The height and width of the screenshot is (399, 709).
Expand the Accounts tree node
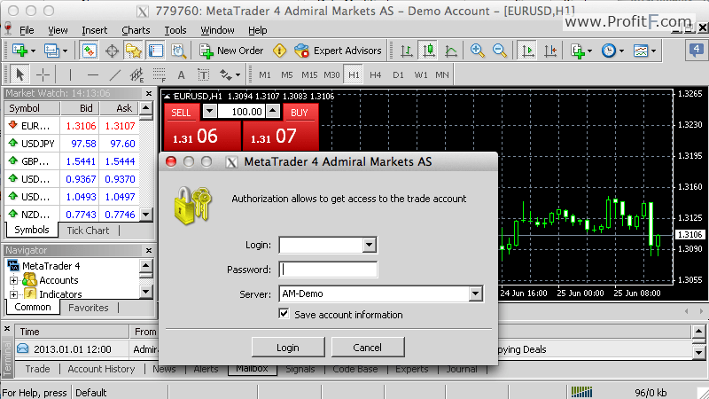14,280
